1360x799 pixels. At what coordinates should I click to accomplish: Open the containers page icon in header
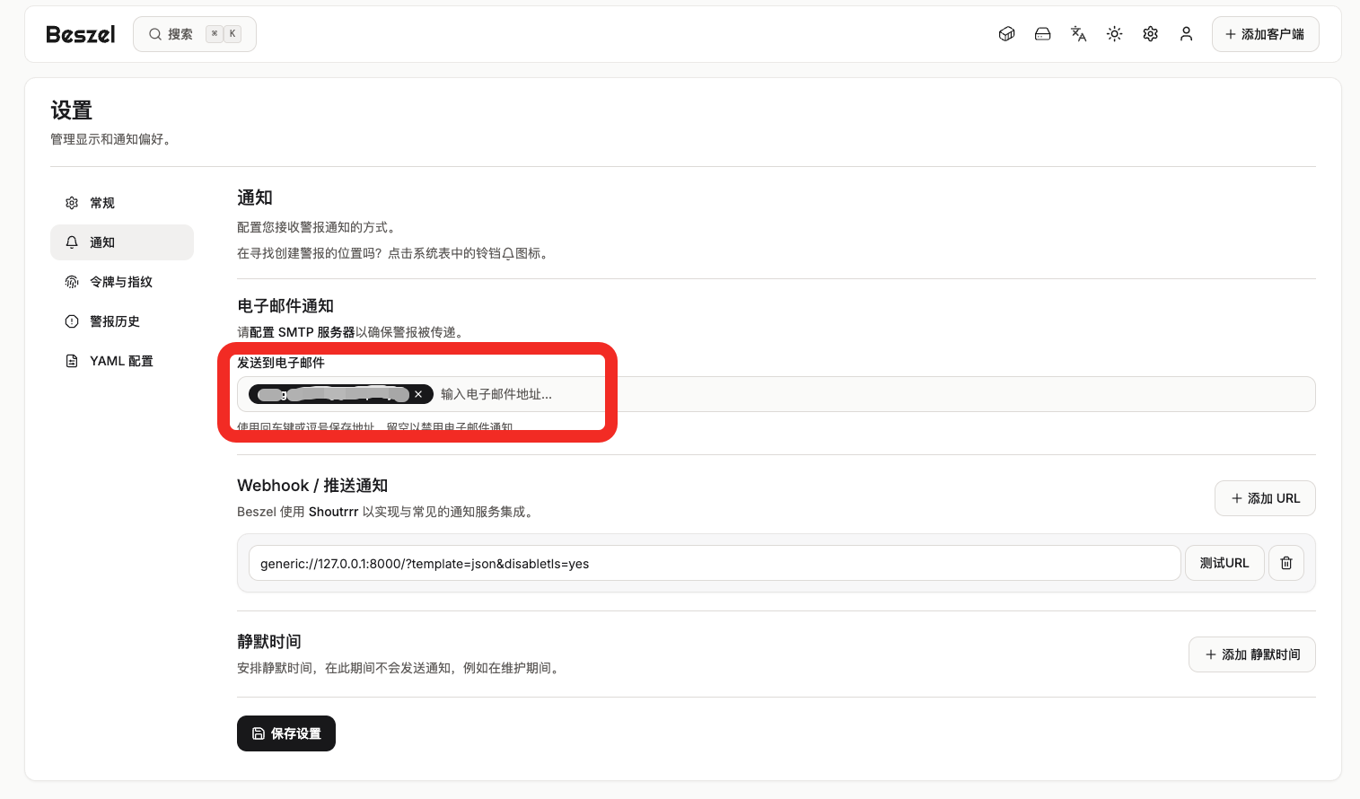[1006, 34]
